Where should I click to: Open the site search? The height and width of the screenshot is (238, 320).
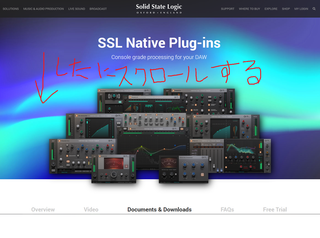click(314, 9)
